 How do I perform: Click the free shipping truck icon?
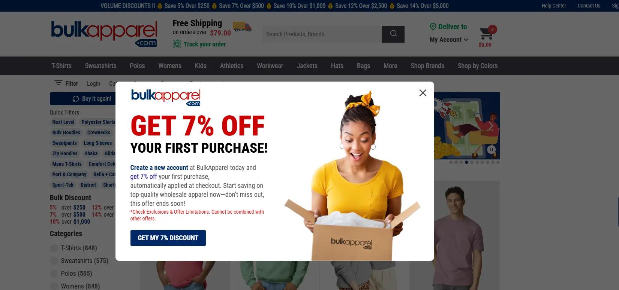click(242, 27)
